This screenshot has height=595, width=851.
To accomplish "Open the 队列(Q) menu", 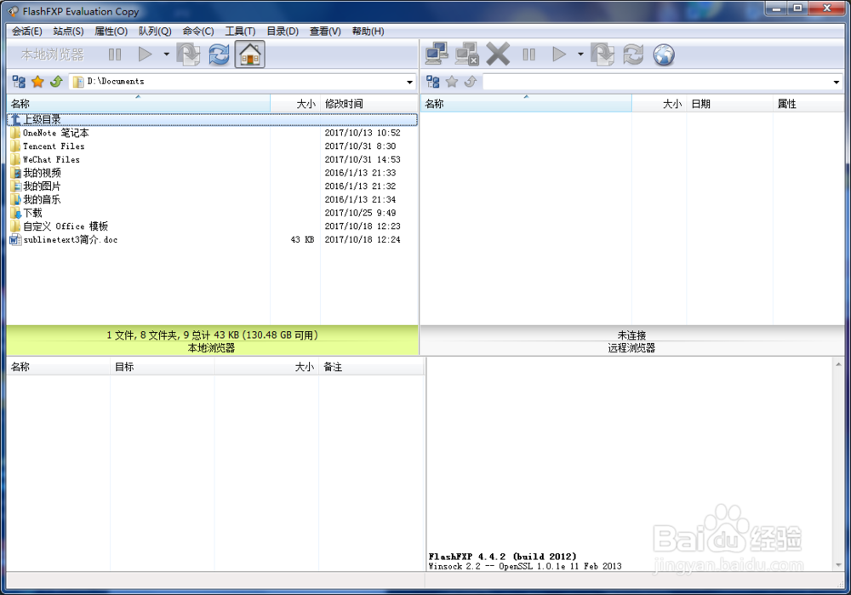I will (155, 31).
